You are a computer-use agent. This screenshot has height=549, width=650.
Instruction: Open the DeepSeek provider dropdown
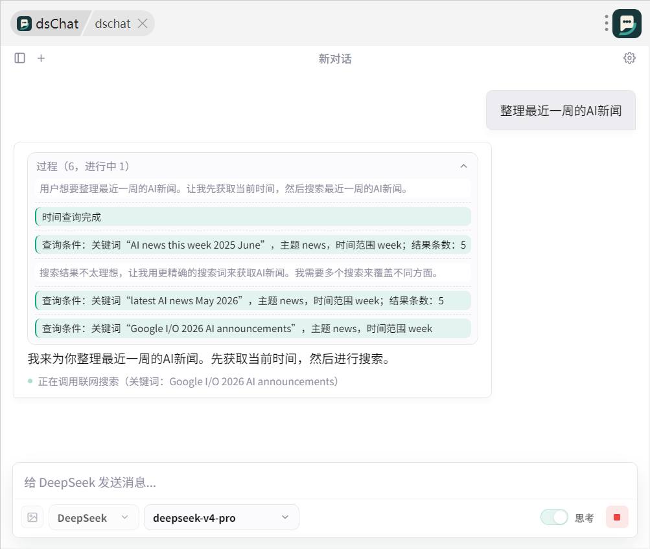tap(94, 517)
